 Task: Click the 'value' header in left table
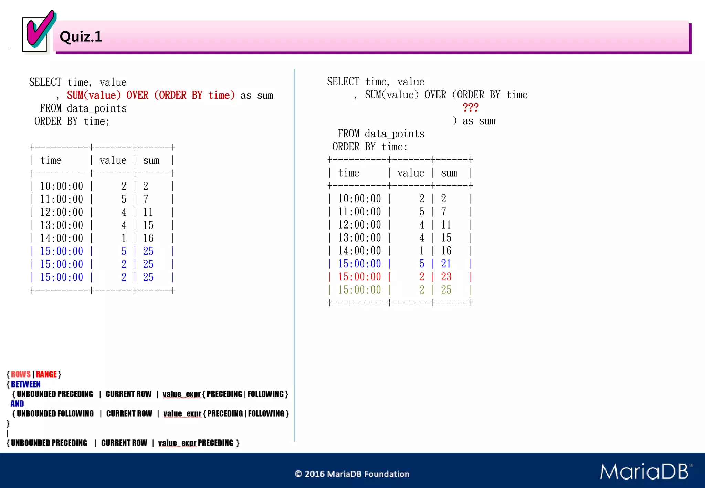click(113, 160)
